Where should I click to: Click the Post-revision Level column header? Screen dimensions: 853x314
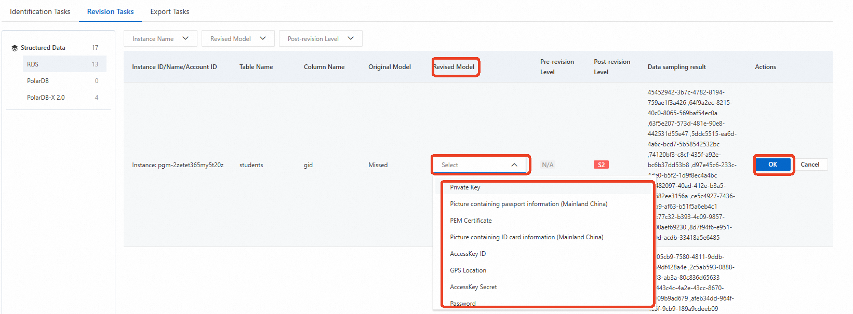pyautogui.click(x=612, y=67)
